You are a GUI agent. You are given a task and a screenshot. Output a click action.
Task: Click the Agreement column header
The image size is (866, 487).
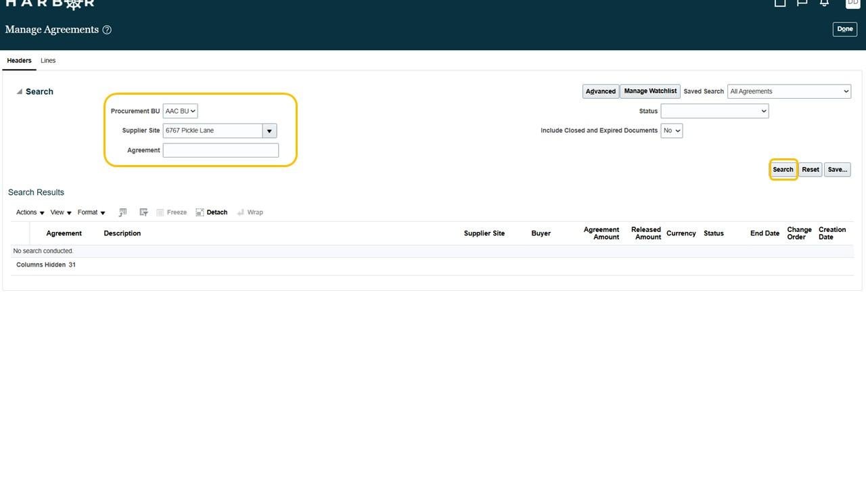coord(64,233)
